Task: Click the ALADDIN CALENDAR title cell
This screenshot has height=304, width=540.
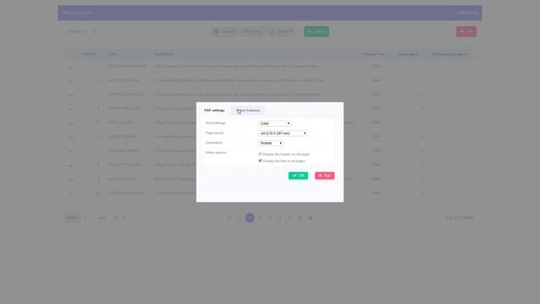Action: click(127, 193)
